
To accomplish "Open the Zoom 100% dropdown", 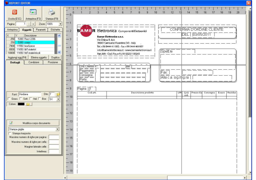I will [x=60, y=24].
